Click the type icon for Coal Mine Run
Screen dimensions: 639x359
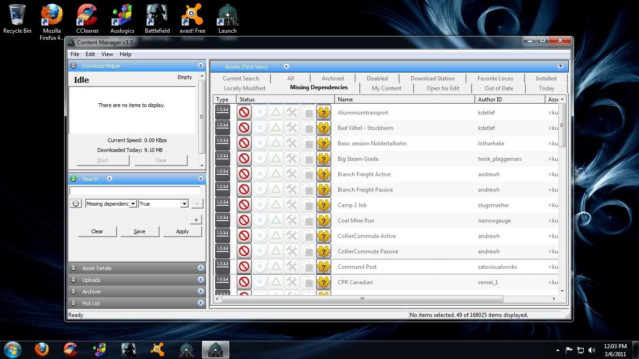pyautogui.click(x=223, y=221)
